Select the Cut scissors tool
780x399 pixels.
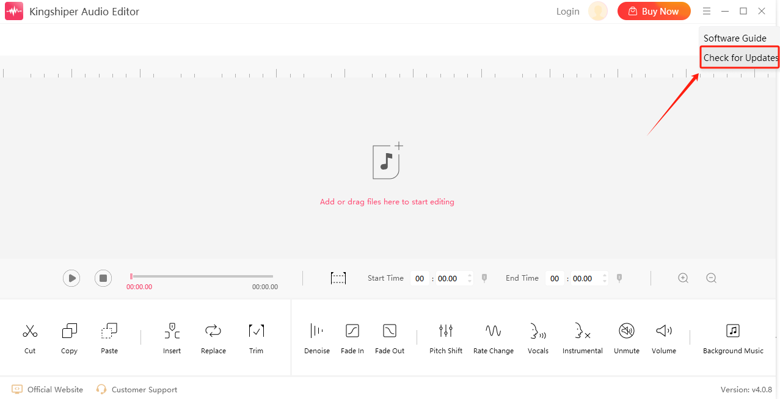(x=30, y=339)
